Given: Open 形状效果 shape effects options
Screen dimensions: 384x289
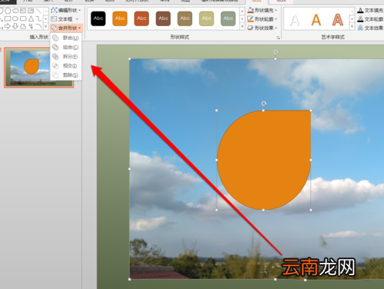Looking at the screenshot, I should [263, 28].
